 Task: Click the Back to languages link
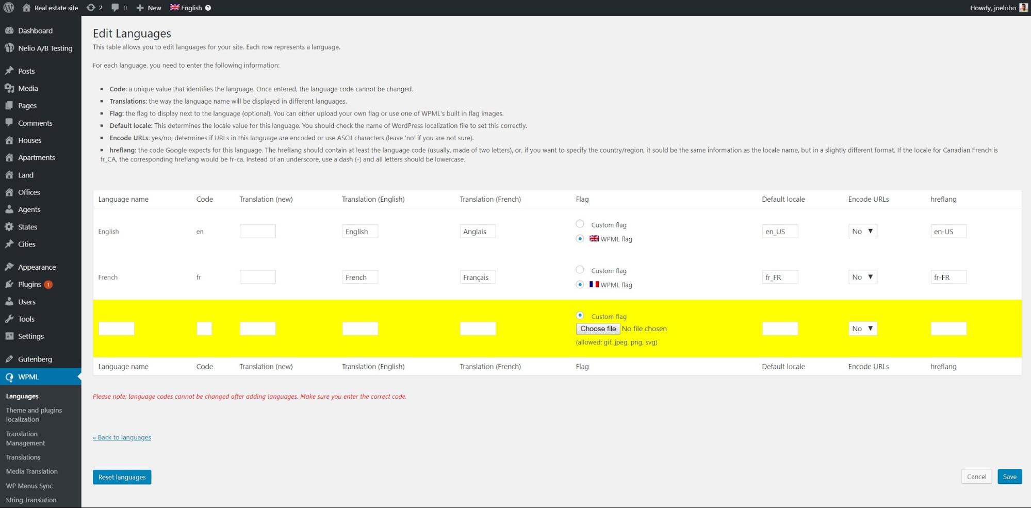coord(122,437)
